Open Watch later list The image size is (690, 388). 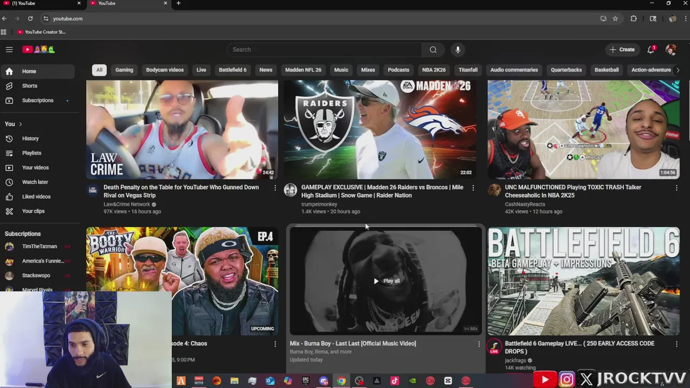point(37,182)
